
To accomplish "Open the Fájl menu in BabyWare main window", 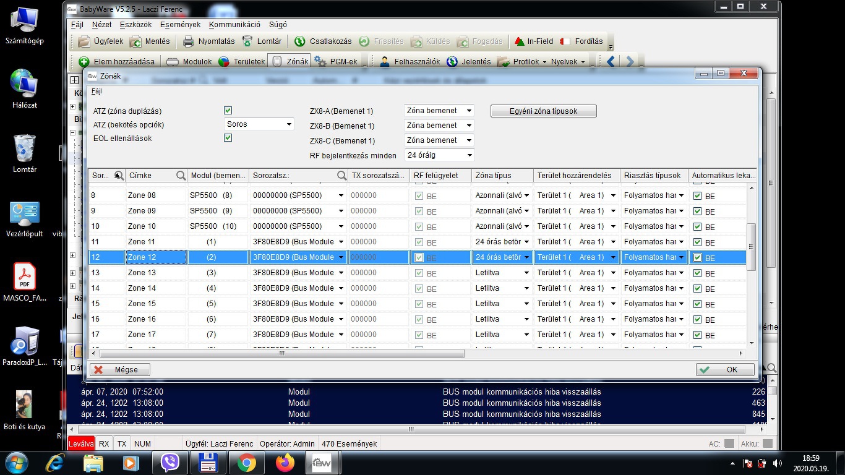I will click(x=77, y=25).
